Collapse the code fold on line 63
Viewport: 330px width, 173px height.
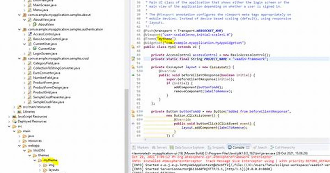tap(142, 111)
